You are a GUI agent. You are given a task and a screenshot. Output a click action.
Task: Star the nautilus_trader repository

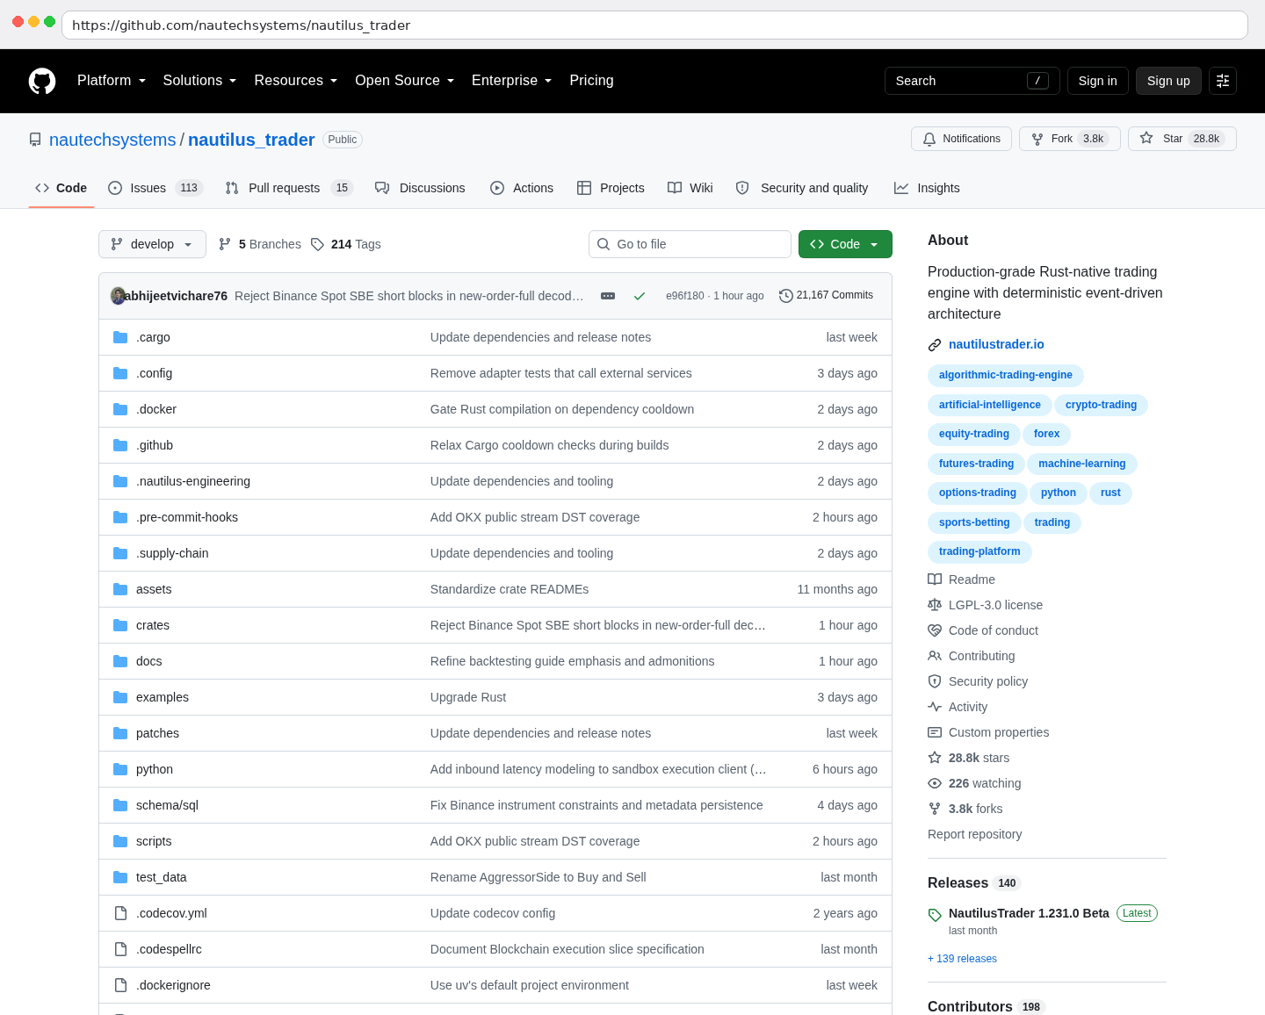[x=1182, y=139]
